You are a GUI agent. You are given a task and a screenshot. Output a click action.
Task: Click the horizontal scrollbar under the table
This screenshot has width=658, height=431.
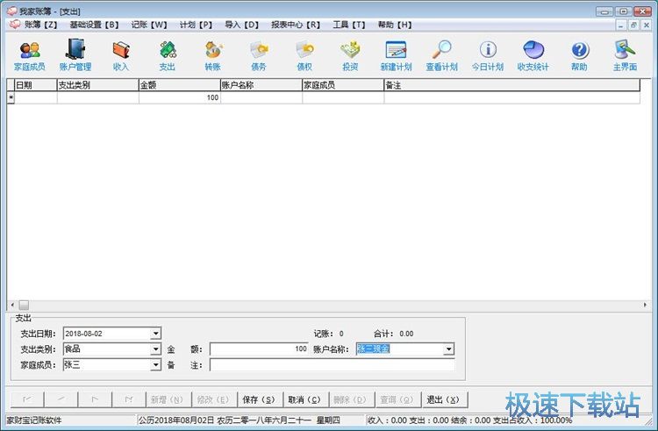click(325, 305)
